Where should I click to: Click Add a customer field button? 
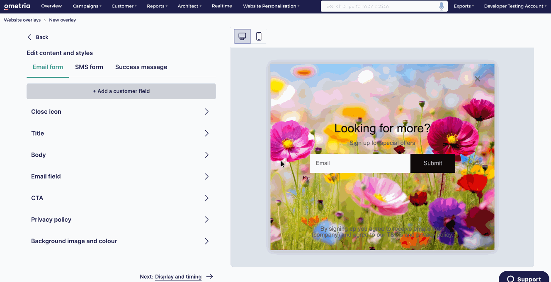coord(121,91)
